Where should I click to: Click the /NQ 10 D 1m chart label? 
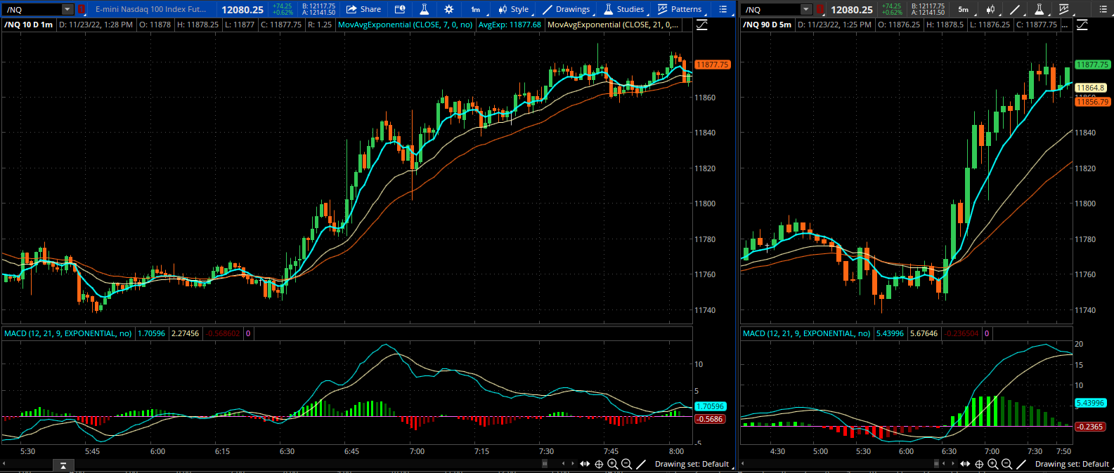tap(28, 25)
